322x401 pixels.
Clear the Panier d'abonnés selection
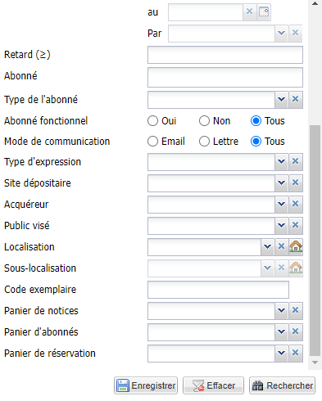click(x=295, y=331)
